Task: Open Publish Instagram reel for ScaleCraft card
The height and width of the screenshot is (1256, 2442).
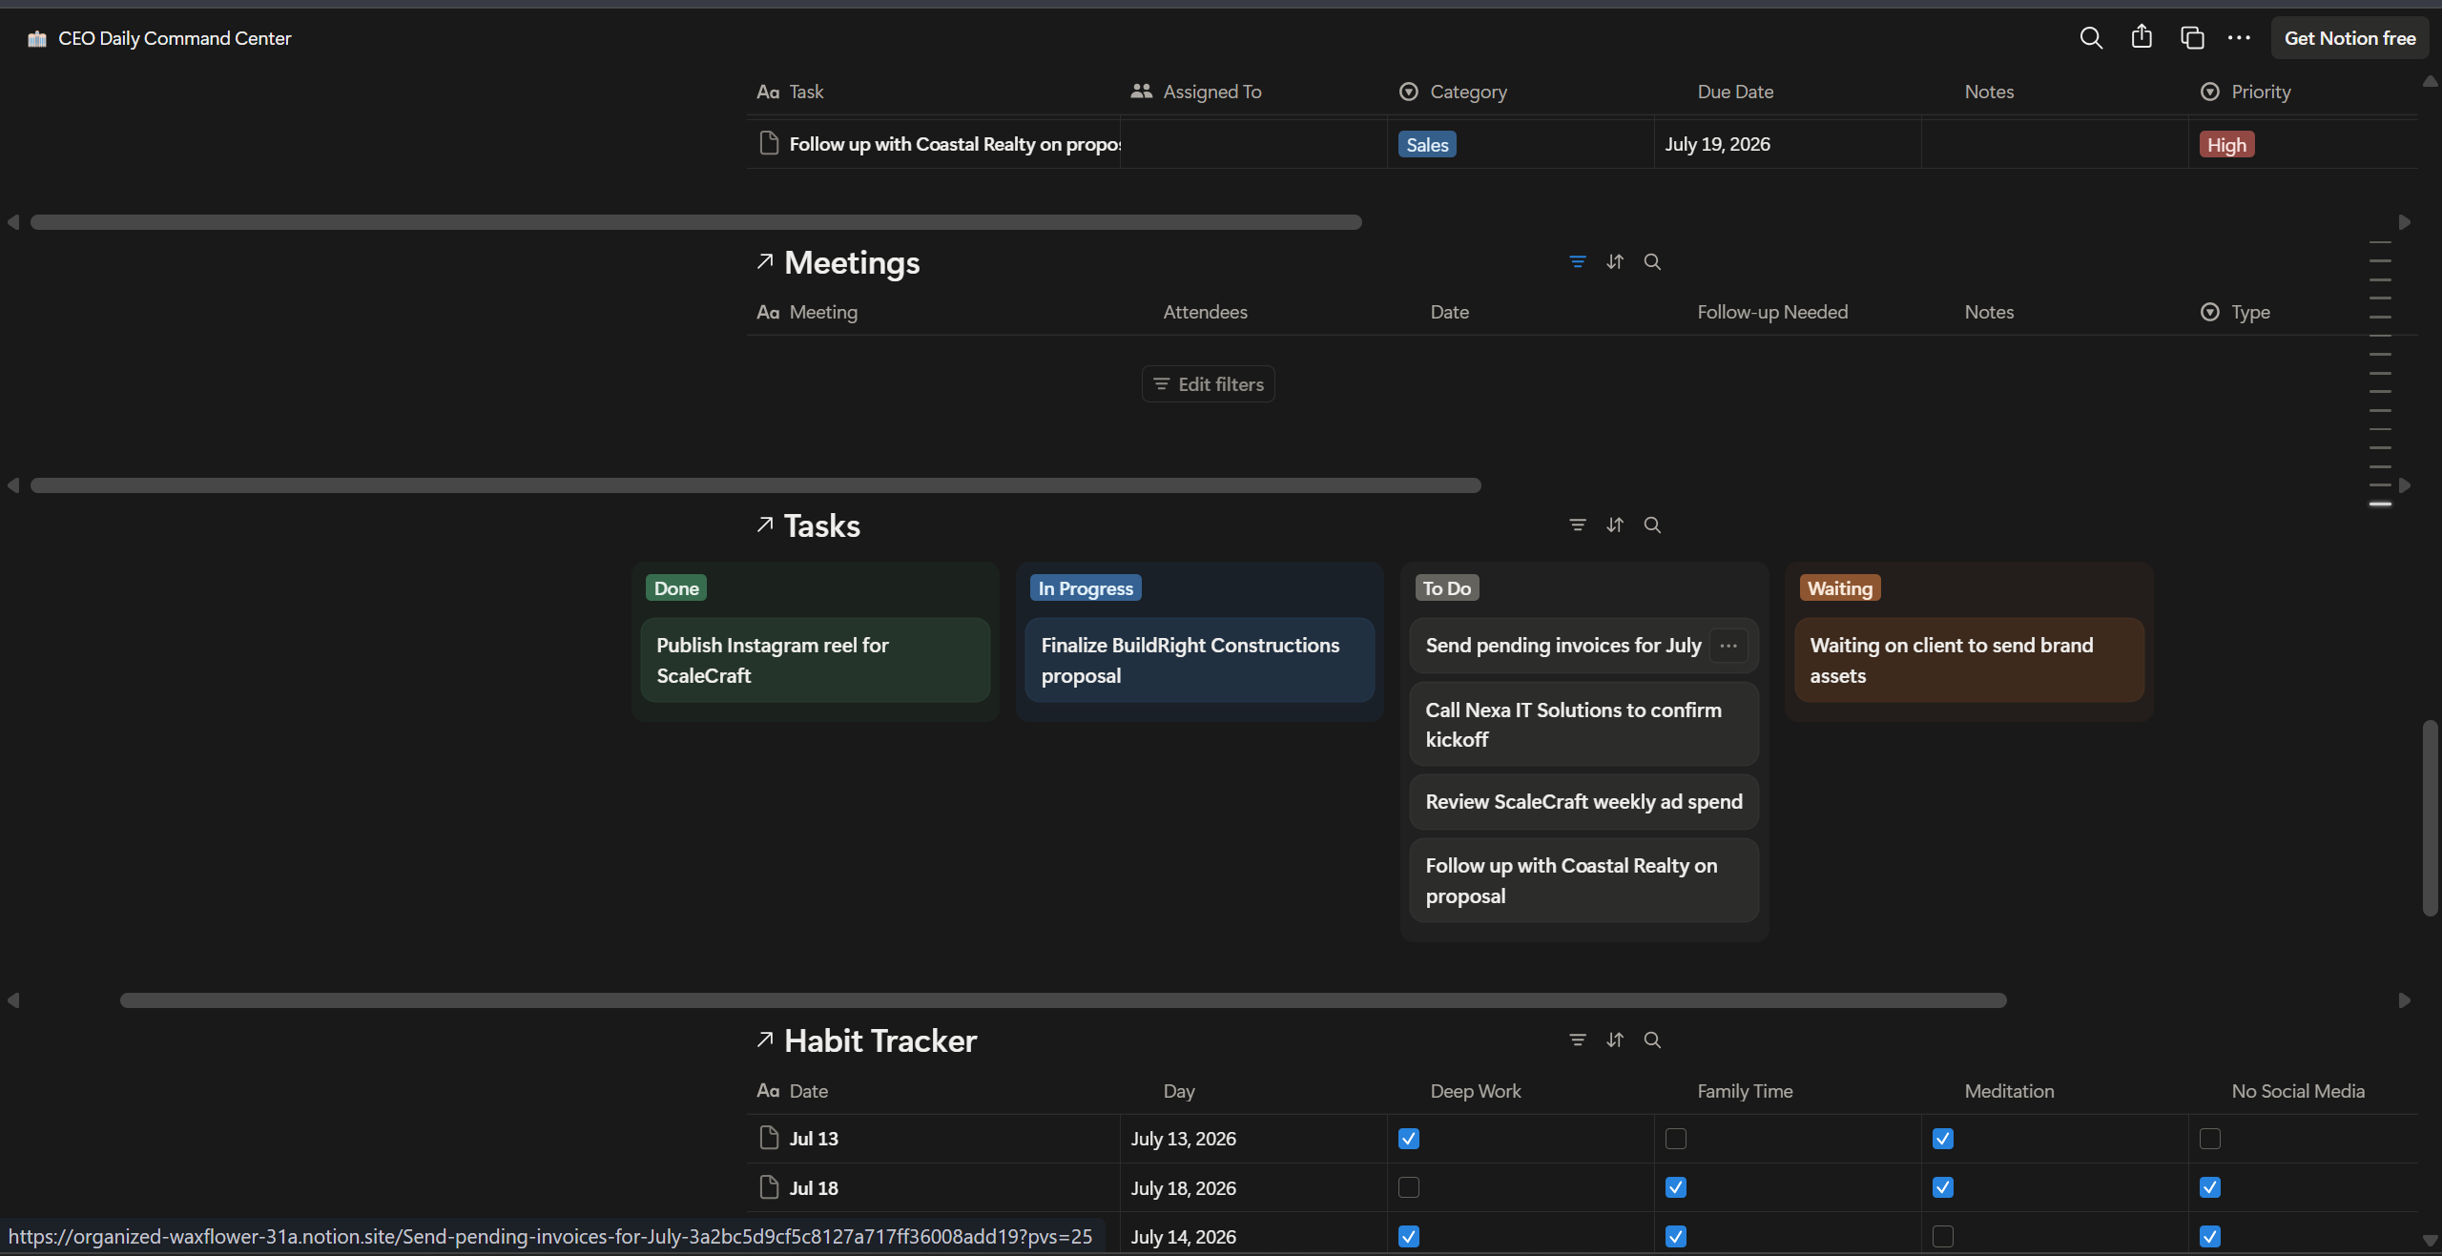Action: pos(816,660)
